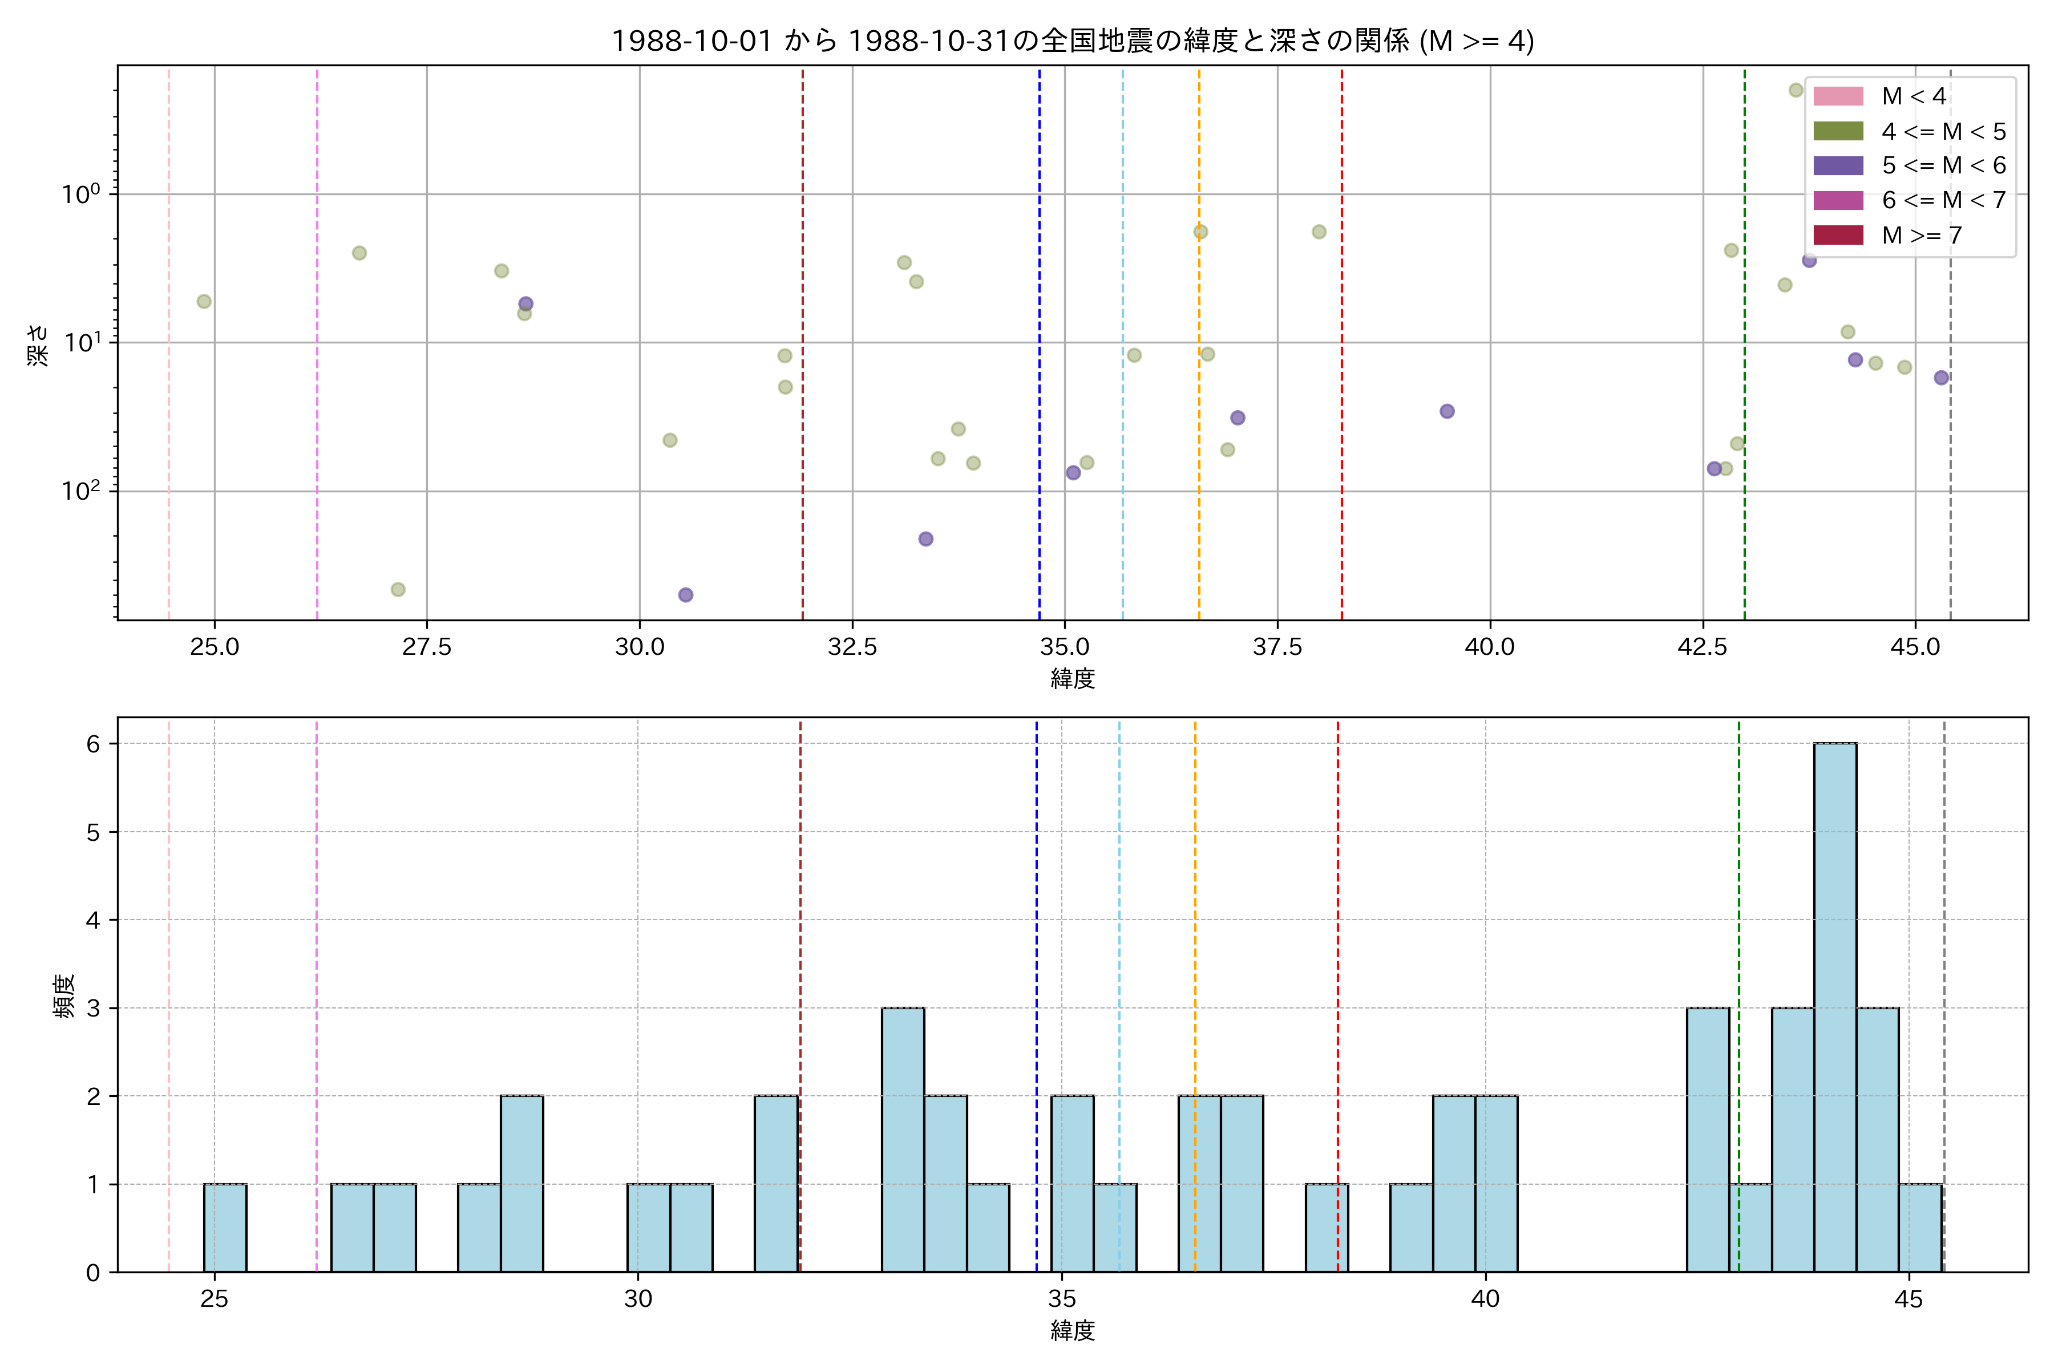This screenshot has height=1369, width=2054.
Task: Click the 27.5 tick label on scatter x-axis
Action: (x=426, y=647)
